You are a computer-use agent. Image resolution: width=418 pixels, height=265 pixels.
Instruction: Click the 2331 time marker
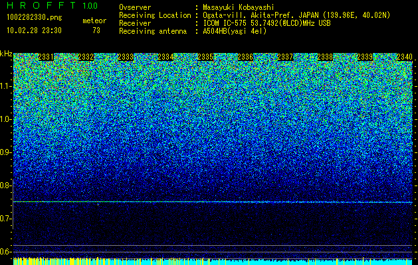(46, 57)
